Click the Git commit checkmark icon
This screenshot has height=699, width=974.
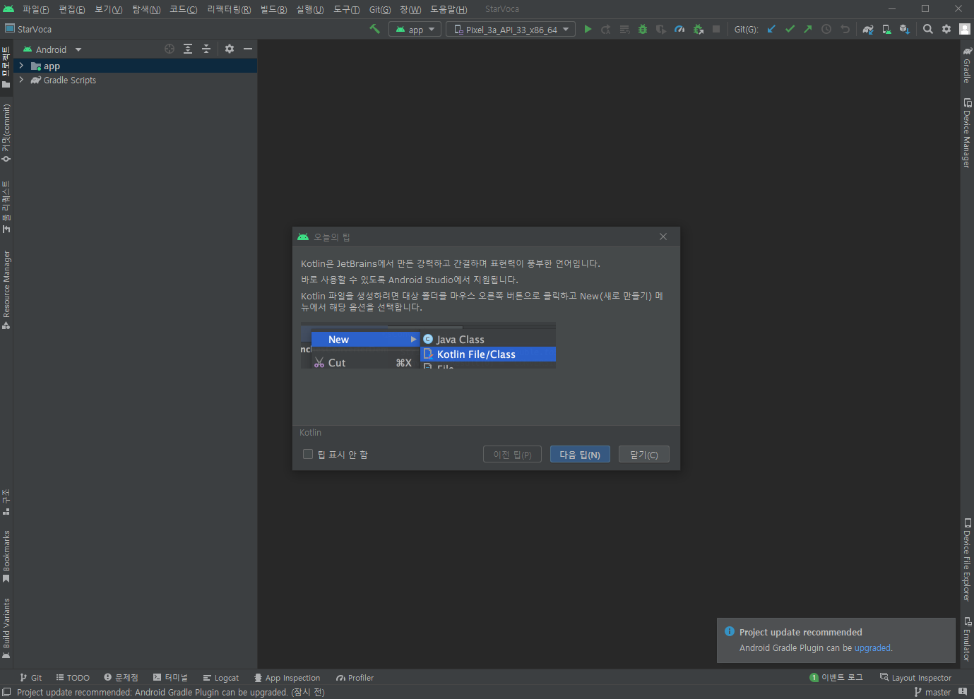[790, 29]
